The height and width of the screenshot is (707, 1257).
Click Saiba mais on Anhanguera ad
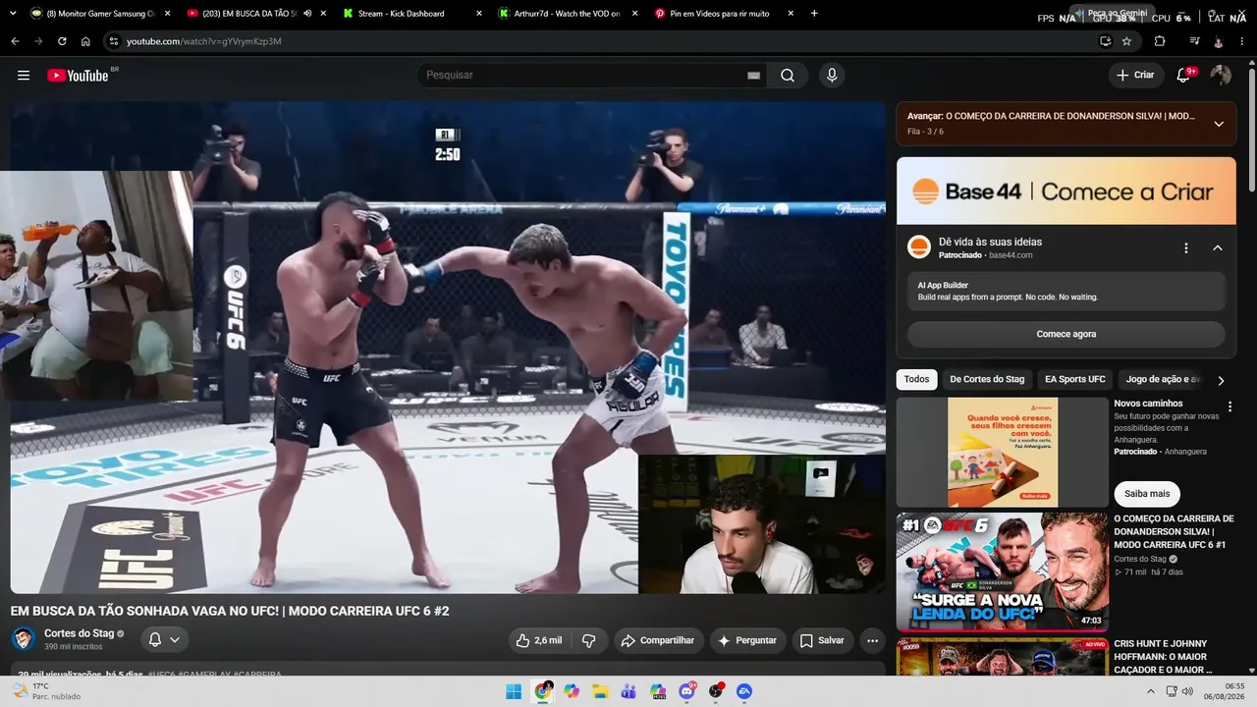coord(1147,494)
